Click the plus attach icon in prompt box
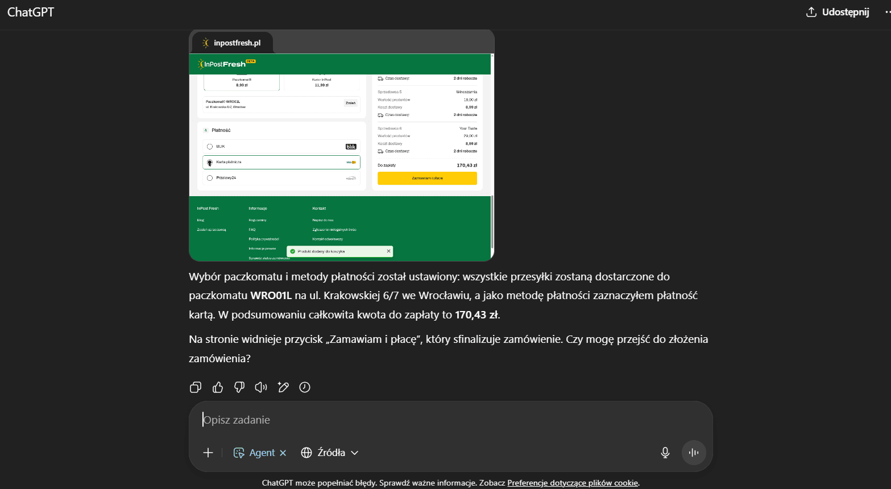Viewport: 891px width, 489px height. 208,453
